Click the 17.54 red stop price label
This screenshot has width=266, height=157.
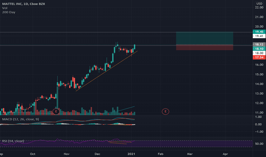(259, 57)
